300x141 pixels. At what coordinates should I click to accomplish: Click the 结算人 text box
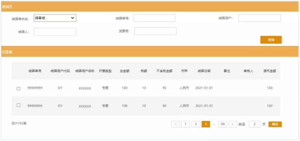[55, 32]
